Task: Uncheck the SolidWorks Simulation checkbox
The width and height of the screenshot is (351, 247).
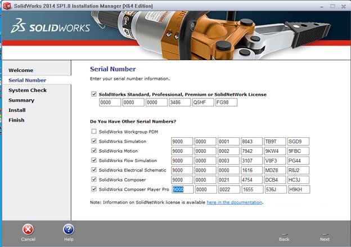Action: (94, 141)
